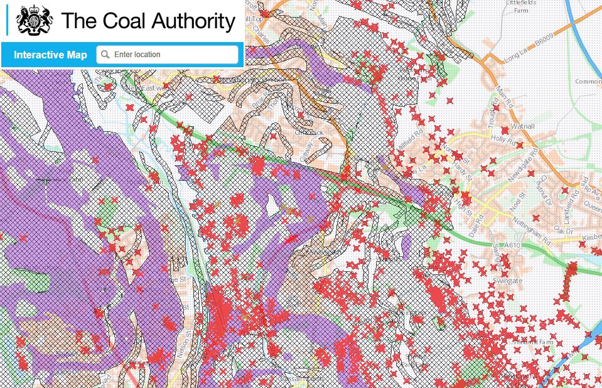Select the Interactive Map label
602x388 pixels.
[x=50, y=55]
